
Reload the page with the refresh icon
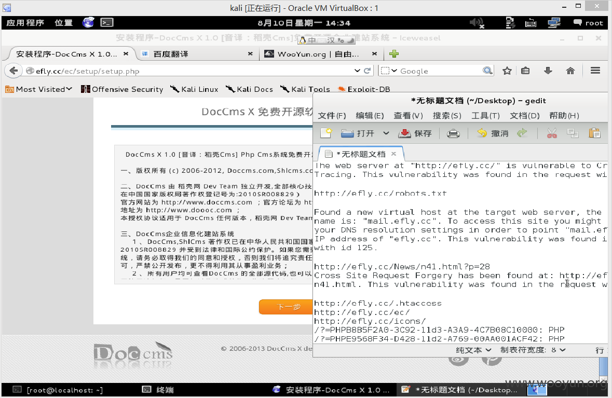[368, 71]
